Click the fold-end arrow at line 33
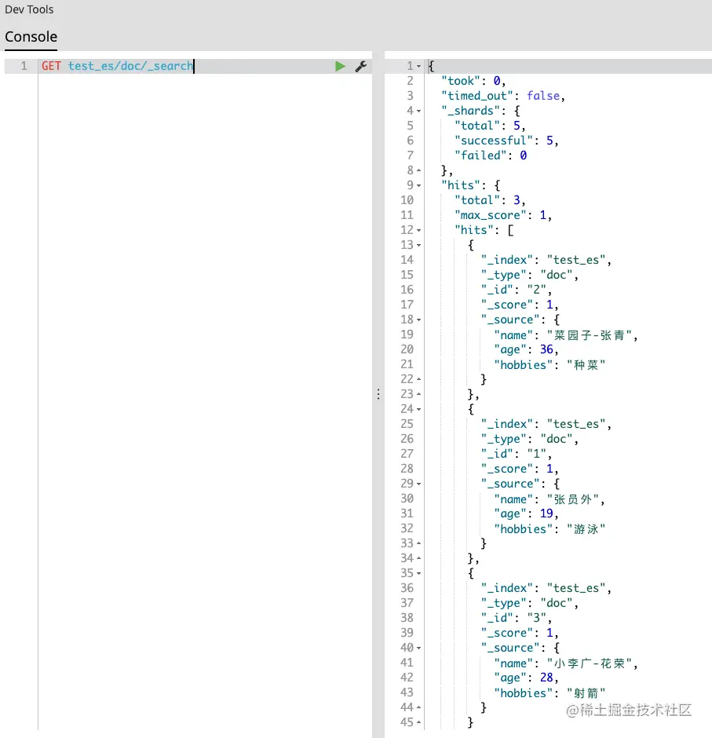712x738 pixels. click(x=419, y=543)
